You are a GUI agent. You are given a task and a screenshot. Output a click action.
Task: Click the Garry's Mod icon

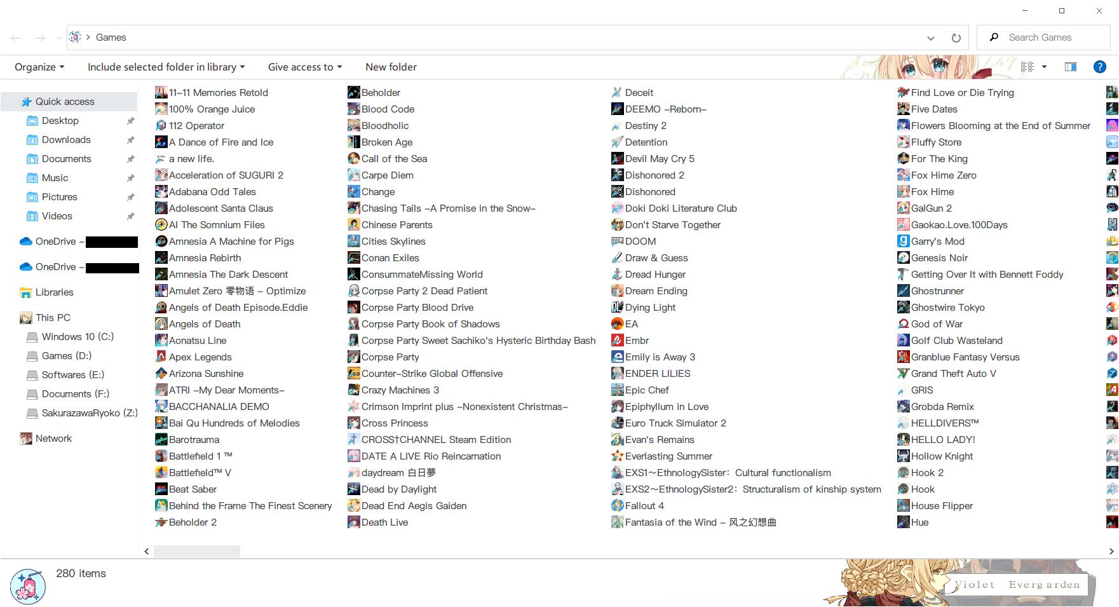(x=903, y=242)
